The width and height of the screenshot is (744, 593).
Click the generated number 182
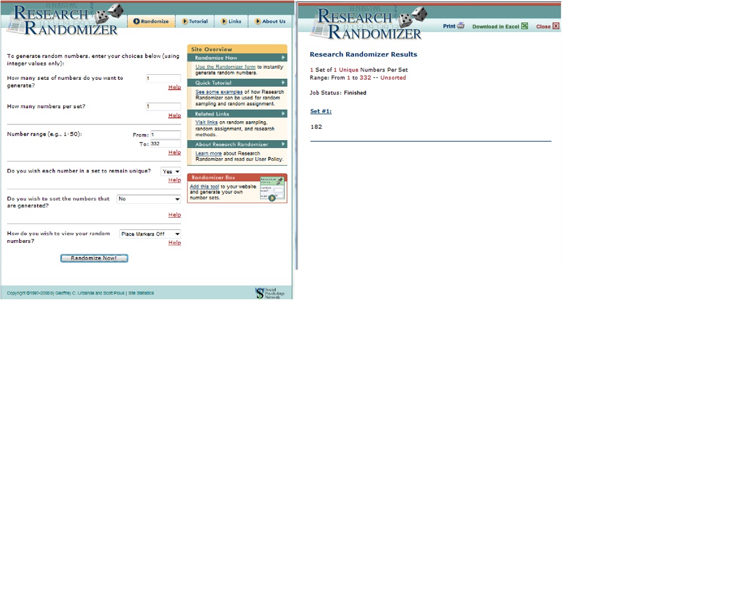coord(316,127)
